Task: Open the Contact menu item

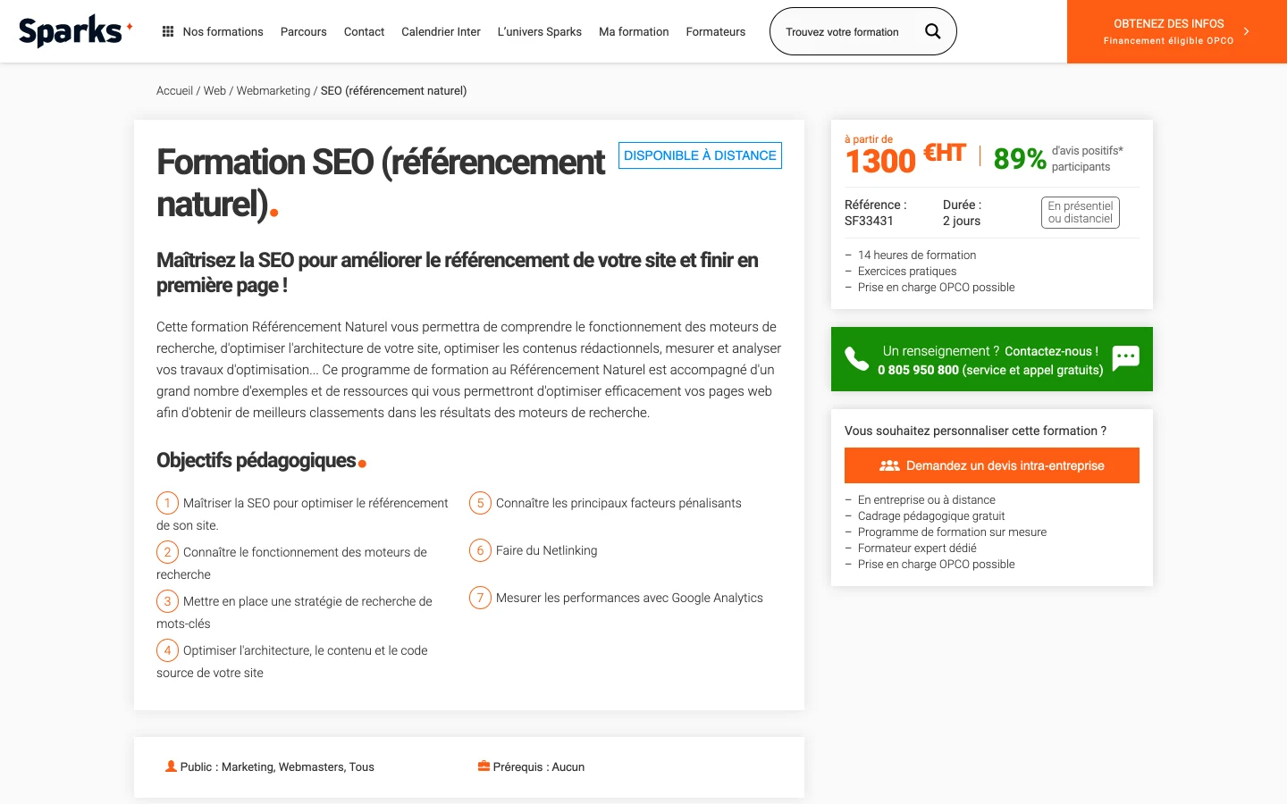Action: (364, 31)
